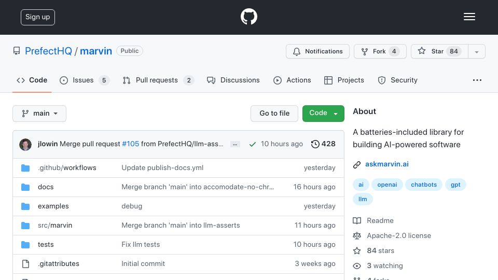Click the star icon beside 84 stars
This screenshot has height=280, width=498.
click(x=357, y=251)
